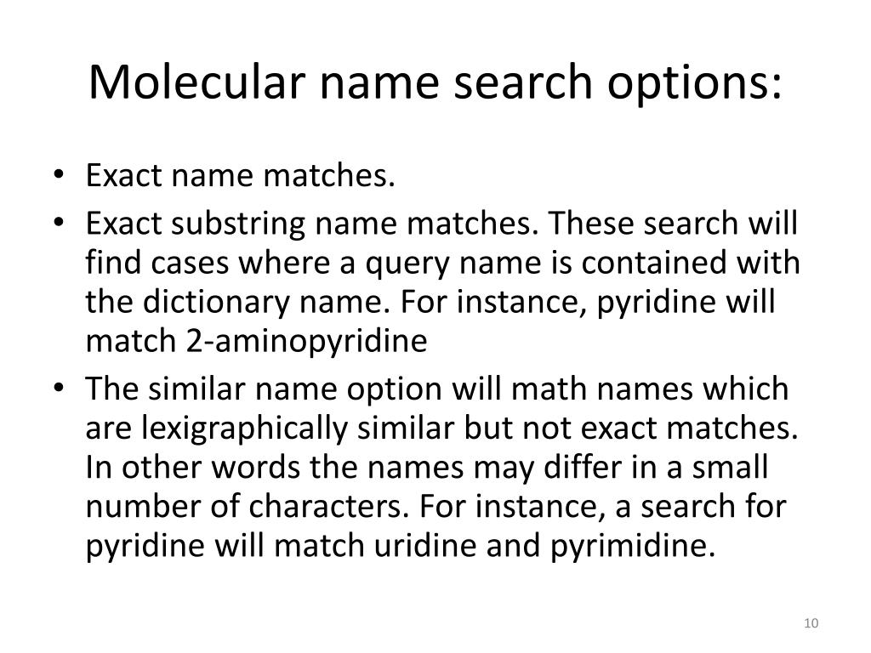Click the word 'query' in second bullet

coord(407,264)
